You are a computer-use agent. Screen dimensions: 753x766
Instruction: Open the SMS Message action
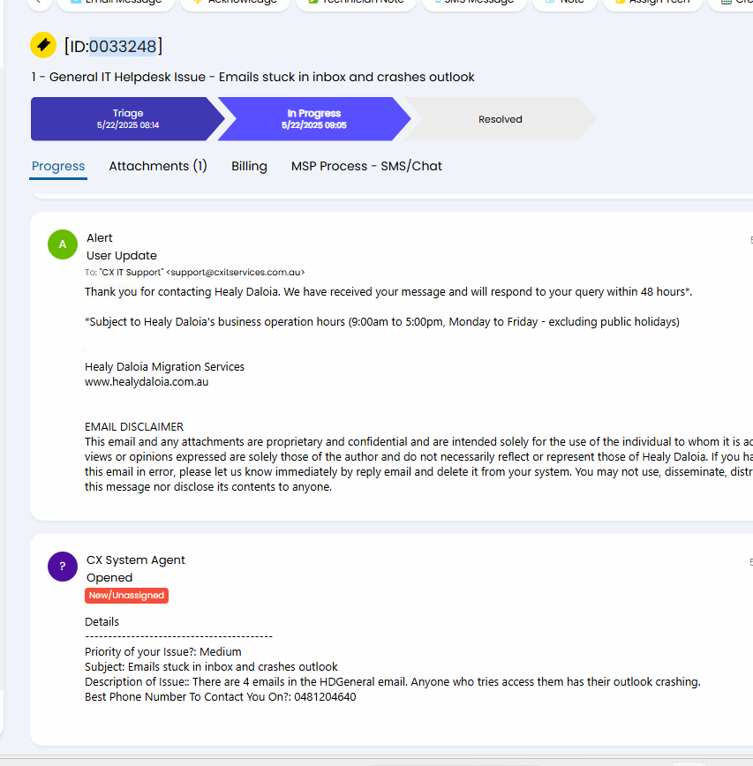click(474, 3)
